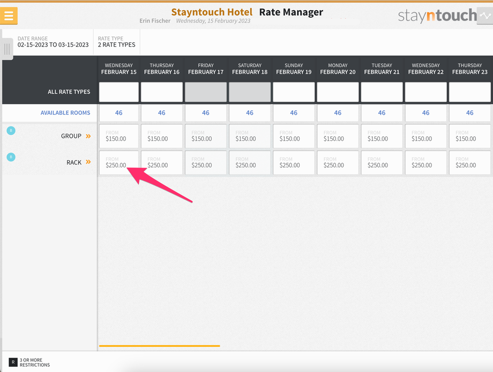
Task: Open the hamburger main menu
Action: (9, 16)
